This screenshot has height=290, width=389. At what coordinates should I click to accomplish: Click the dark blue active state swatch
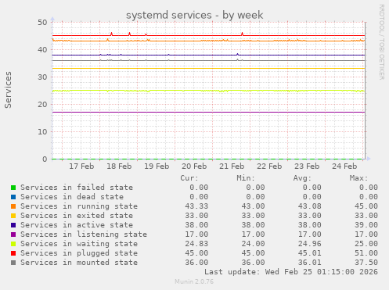point(13,225)
